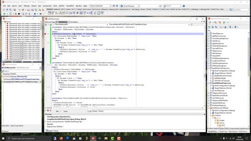
Task: Click the IDE Insight search field
Action: tap(172, 6)
